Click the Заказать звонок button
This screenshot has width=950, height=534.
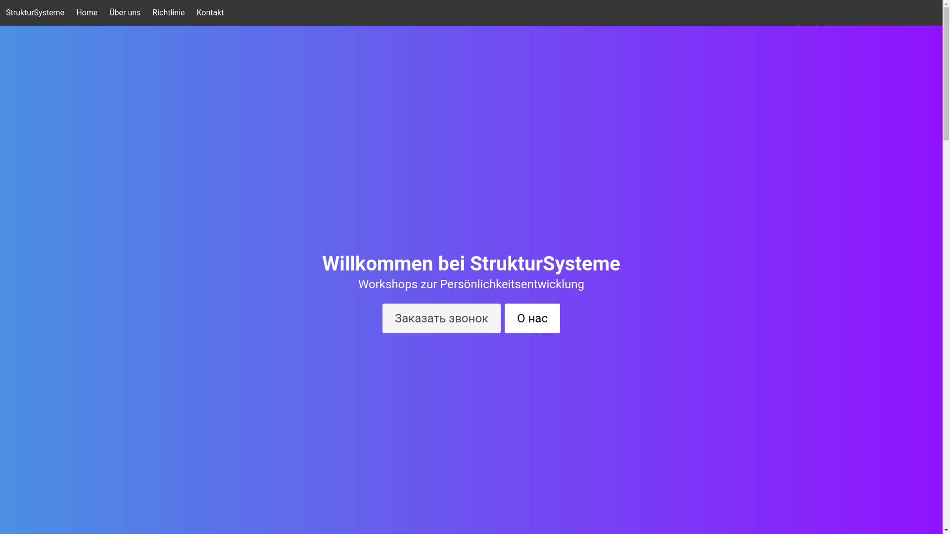coord(441,318)
